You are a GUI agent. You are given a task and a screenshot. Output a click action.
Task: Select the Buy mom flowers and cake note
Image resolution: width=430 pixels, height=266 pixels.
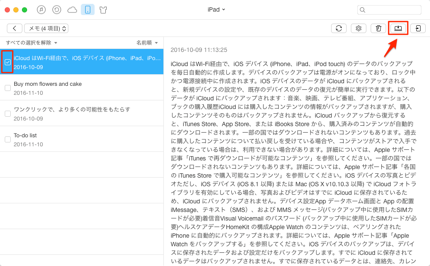(82, 88)
